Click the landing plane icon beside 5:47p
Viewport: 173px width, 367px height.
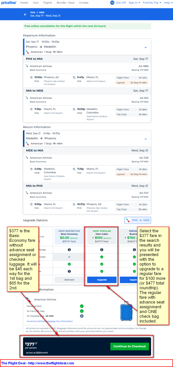(x=74, y=77)
